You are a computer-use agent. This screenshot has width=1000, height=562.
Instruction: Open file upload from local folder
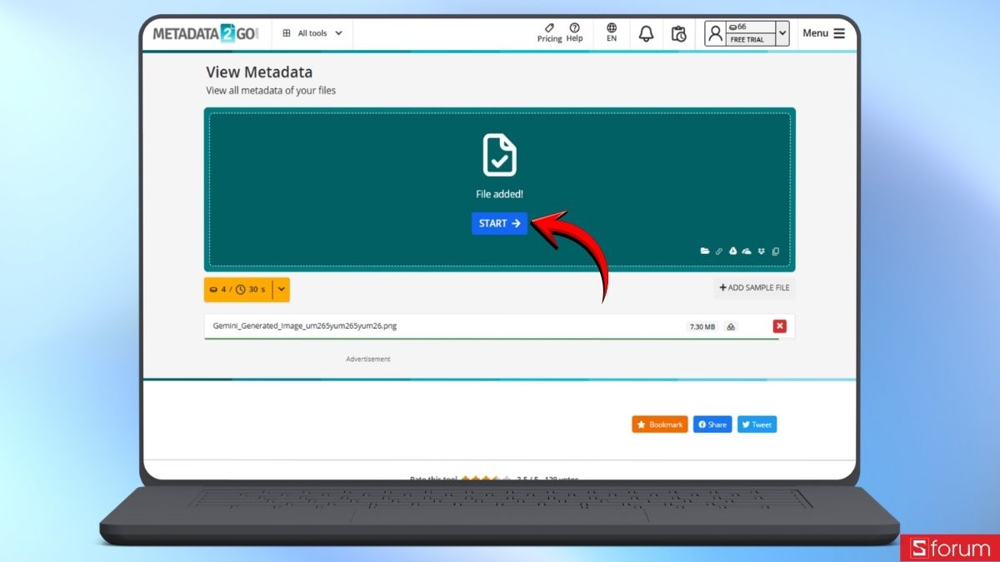(x=705, y=251)
